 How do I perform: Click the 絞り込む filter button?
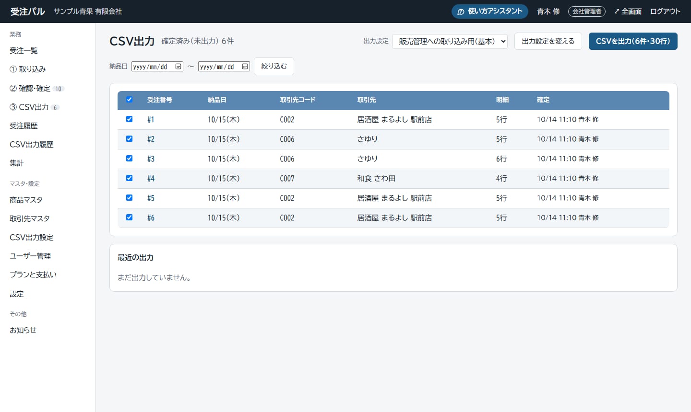tap(274, 67)
